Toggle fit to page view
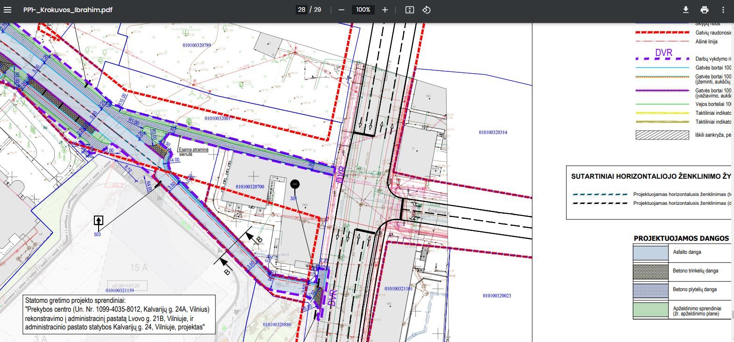 (410, 10)
